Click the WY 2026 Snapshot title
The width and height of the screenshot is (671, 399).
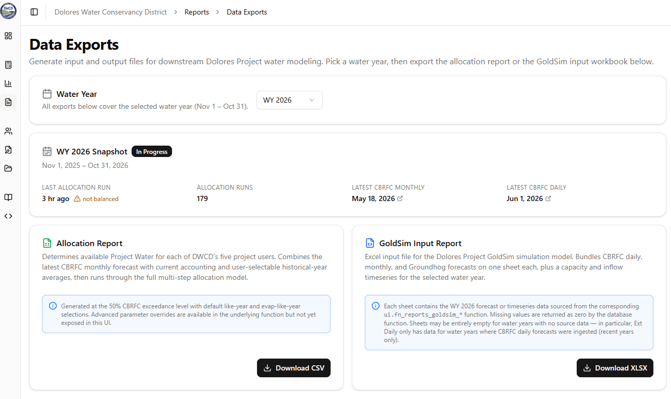(92, 152)
